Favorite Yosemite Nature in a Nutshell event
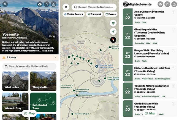179x120 pixels. tap(173, 86)
